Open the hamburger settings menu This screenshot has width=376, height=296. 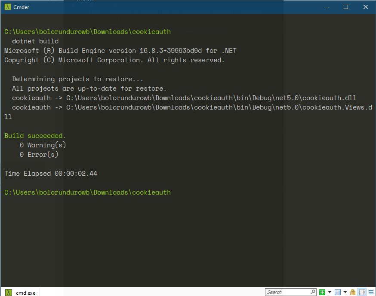click(371, 292)
